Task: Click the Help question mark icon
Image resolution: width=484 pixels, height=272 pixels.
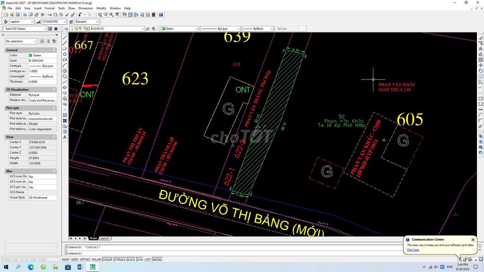Action: pyautogui.click(x=161, y=15)
